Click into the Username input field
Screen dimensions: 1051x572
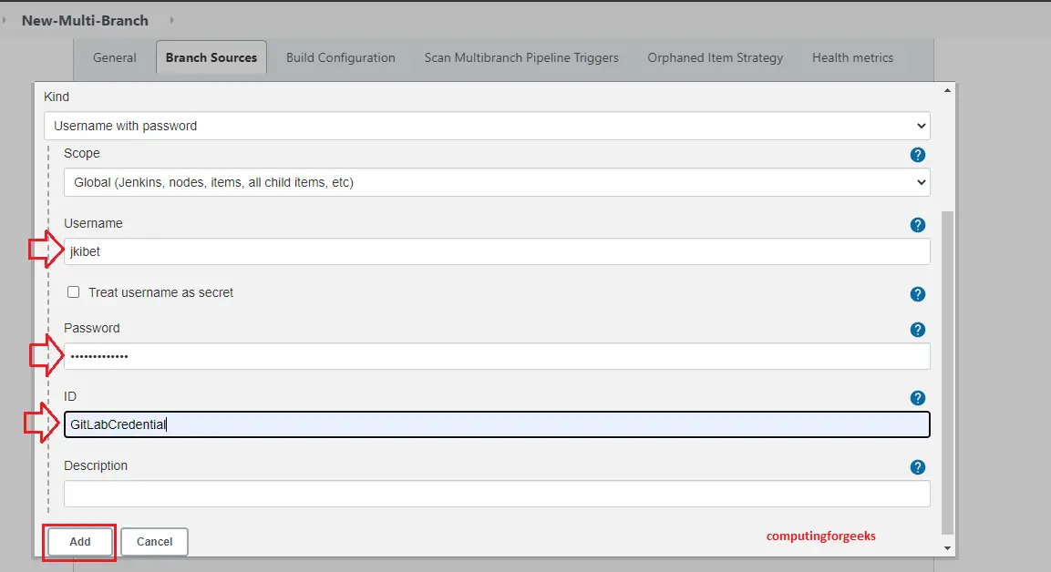(x=497, y=251)
